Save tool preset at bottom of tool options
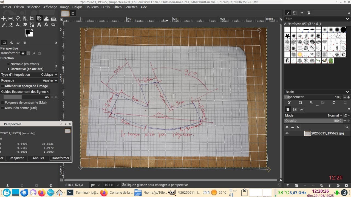351x197 pixels. pos(7,186)
